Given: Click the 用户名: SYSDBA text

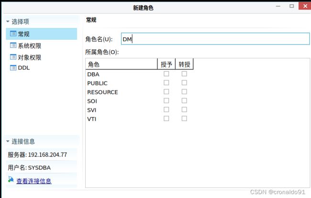Looking at the screenshot, I should click(29, 168).
